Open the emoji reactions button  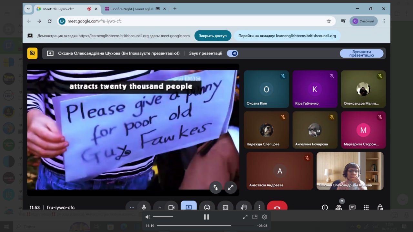[x=207, y=207]
